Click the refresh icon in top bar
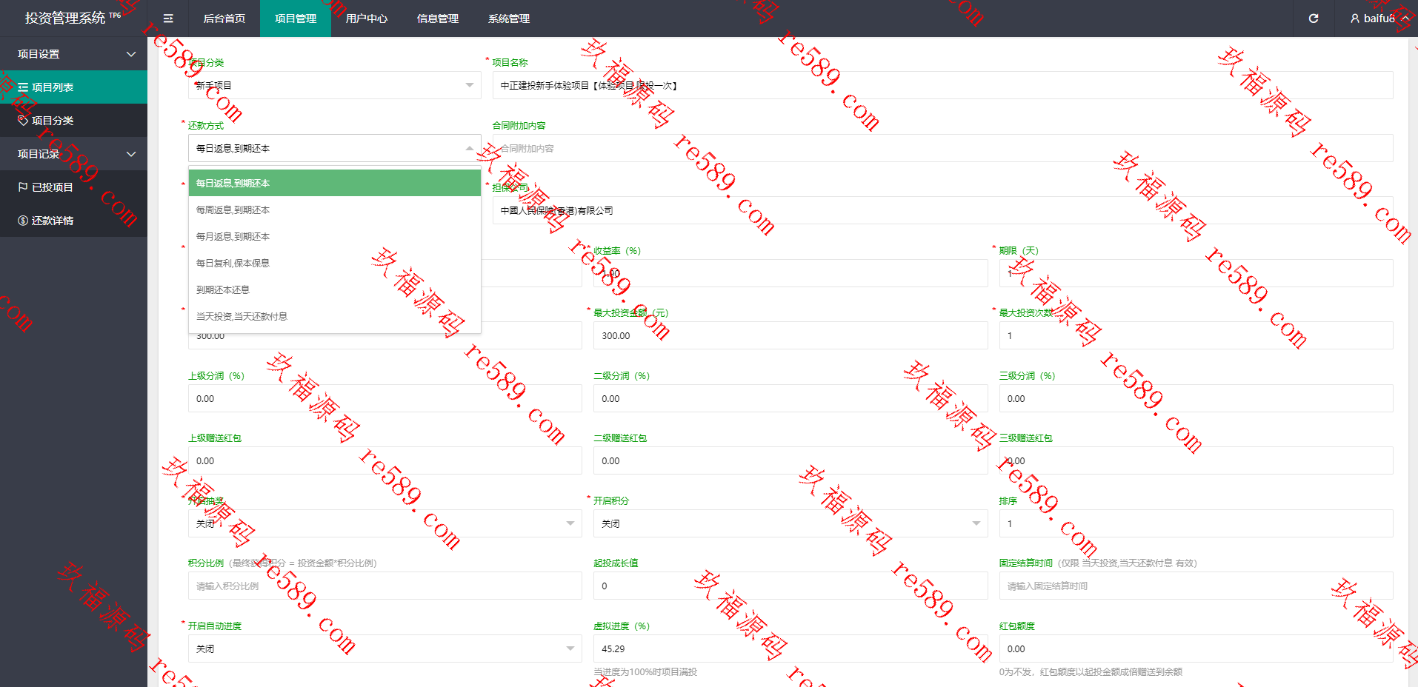This screenshot has height=687, width=1418. point(1313,19)
